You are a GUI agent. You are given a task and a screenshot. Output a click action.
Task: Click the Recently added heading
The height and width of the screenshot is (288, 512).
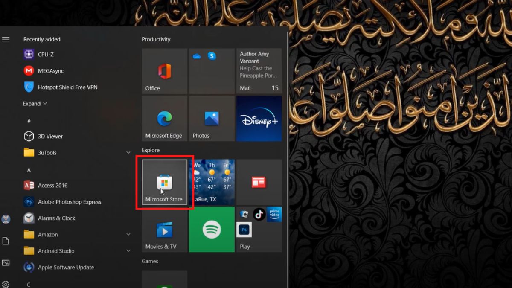pos(42,39)
